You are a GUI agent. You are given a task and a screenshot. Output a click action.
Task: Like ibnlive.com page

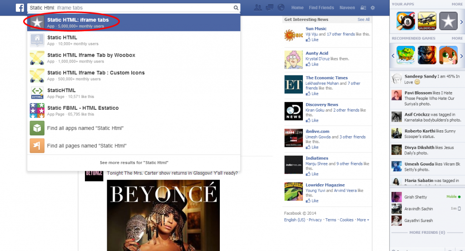[312, 147]
